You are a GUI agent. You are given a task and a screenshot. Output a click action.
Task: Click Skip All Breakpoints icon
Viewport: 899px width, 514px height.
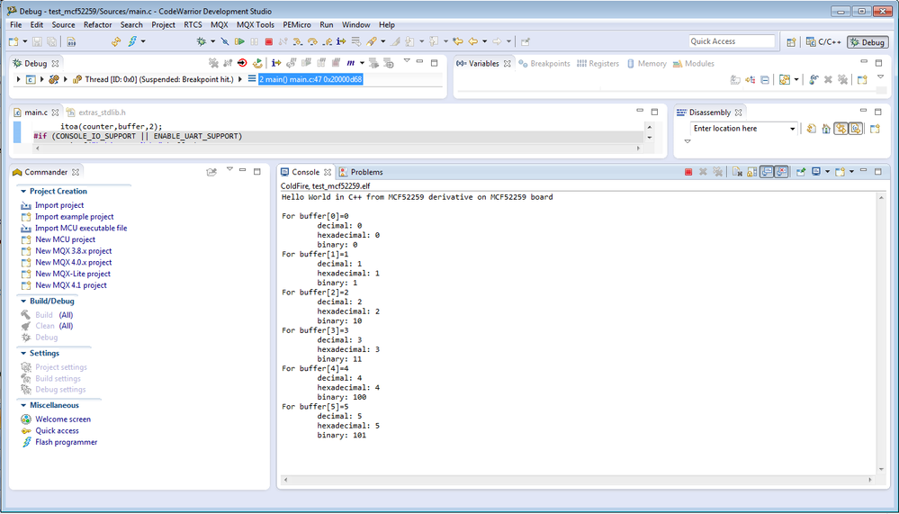click(x=225, y=41)
